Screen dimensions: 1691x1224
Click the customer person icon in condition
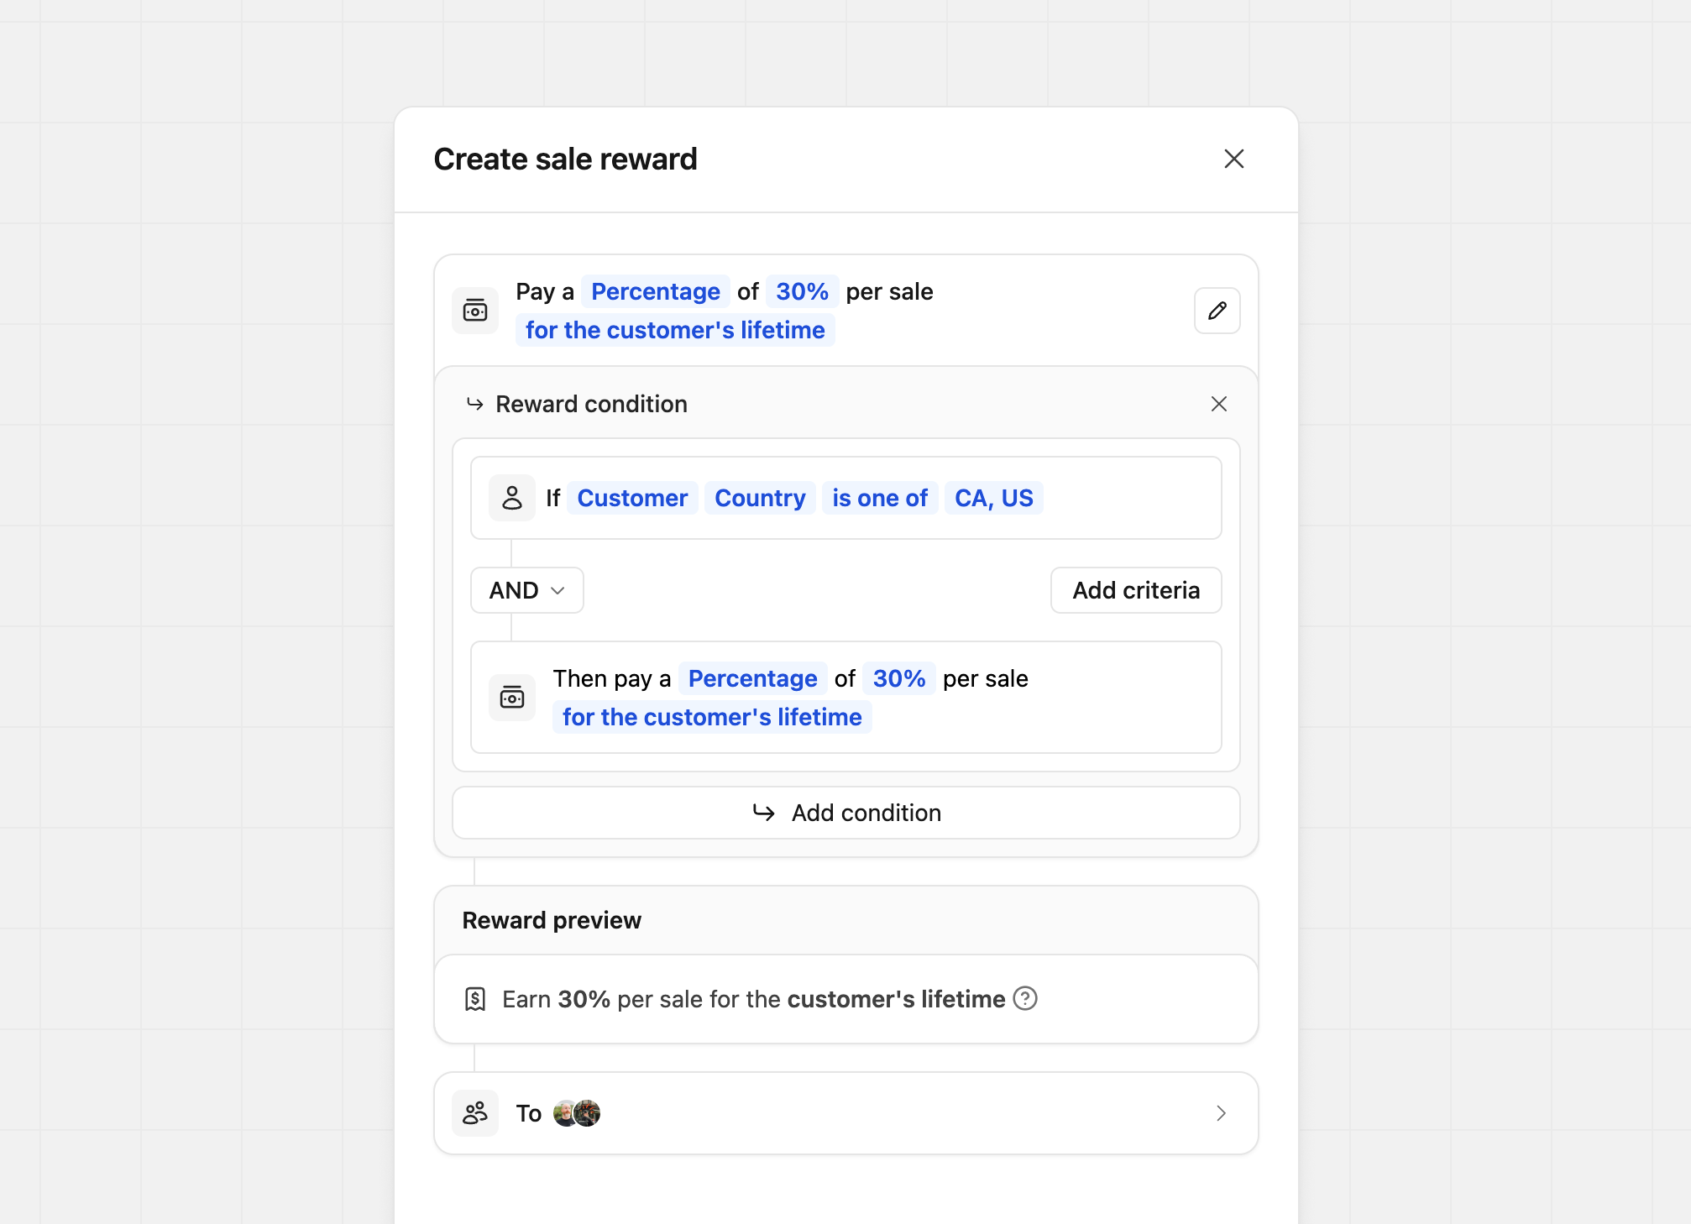pos(512,498)
